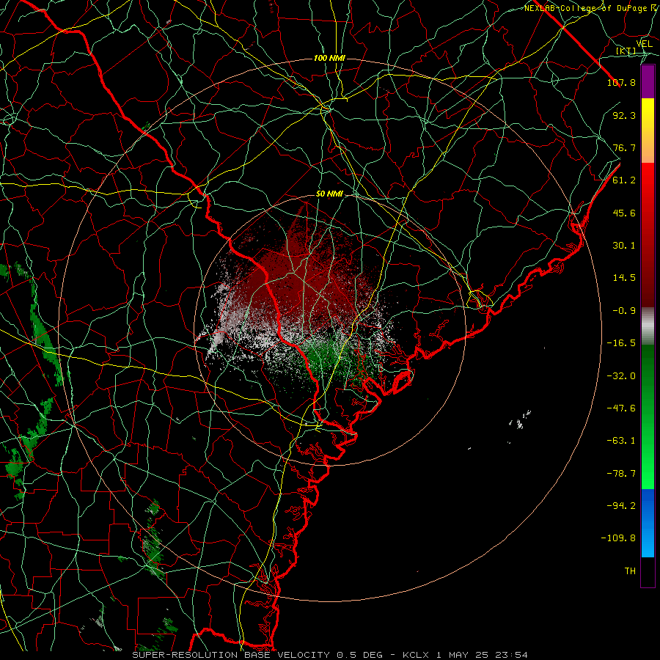Click the KCLX station identifier in the caption
Viewport: 660px width, 660px height.
(x=416, y=655)
